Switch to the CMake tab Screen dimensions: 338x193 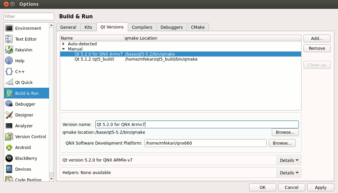(x=198, y=27)
